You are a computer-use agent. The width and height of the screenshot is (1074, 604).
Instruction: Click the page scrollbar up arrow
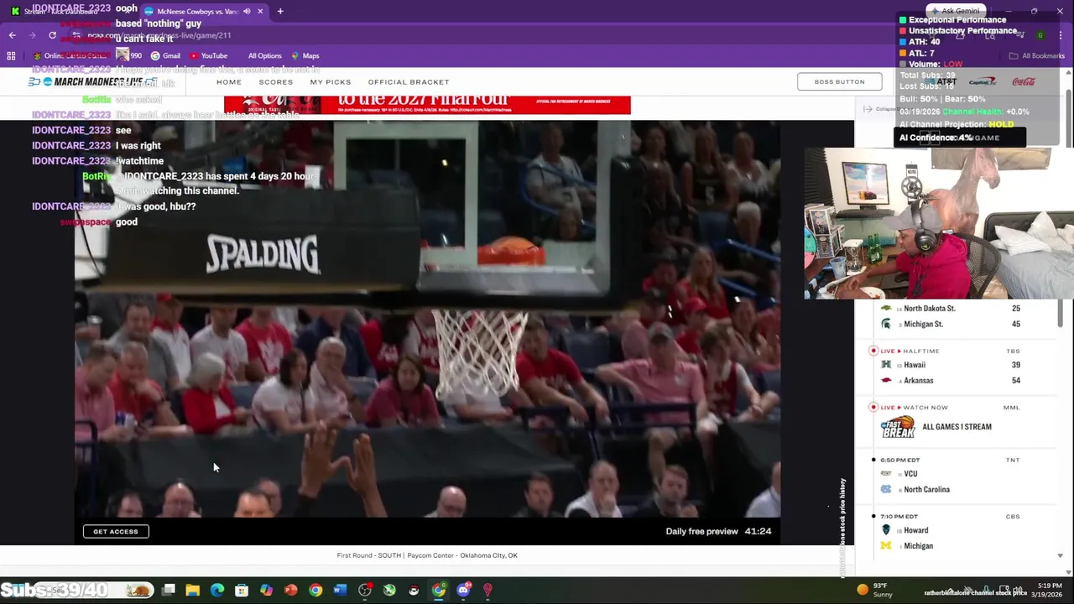click(1068, 73)
